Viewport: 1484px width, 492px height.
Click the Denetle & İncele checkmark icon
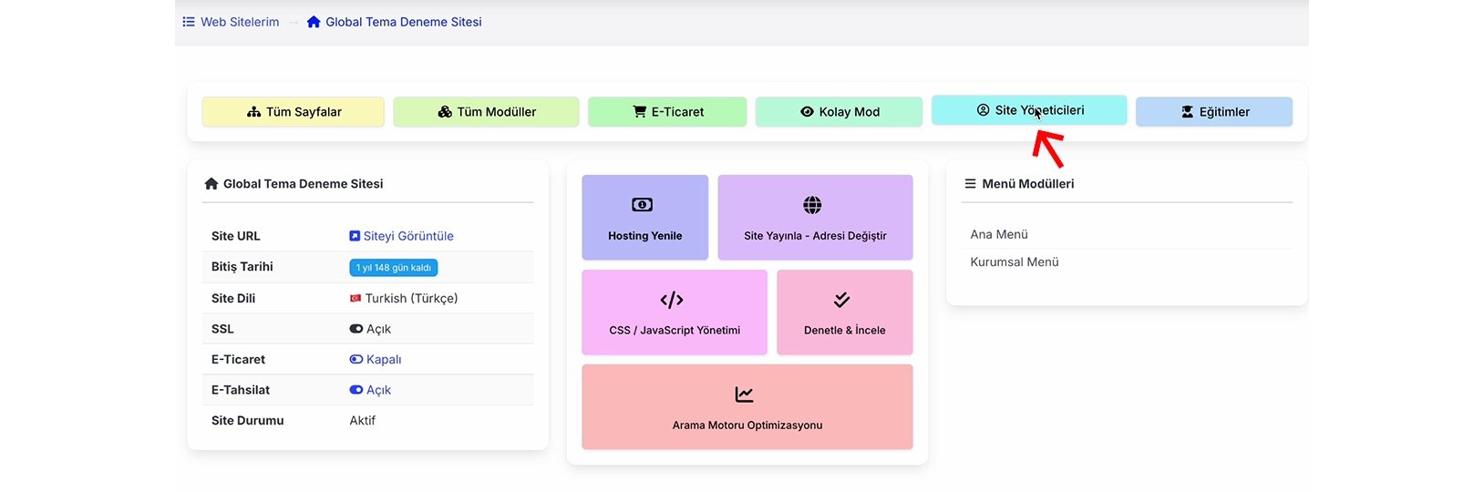pyautogui.click(x=841, y=300)
